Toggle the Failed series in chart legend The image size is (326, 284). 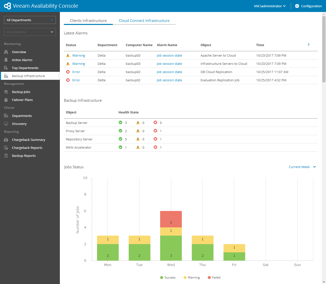tap(214, 278)
